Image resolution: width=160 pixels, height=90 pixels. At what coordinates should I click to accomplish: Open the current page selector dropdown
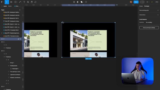pyautogui.click(x=17, y=6)
